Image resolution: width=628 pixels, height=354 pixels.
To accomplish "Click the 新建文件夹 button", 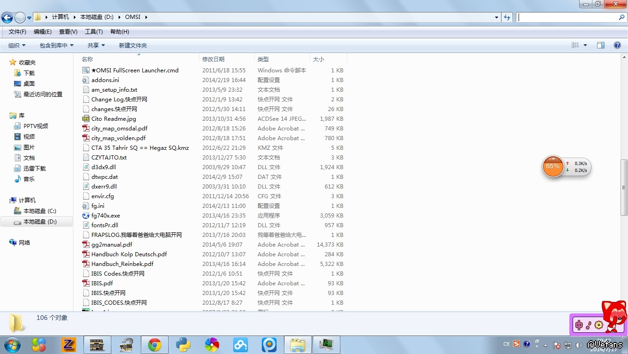I will click(x=133, y=45).
